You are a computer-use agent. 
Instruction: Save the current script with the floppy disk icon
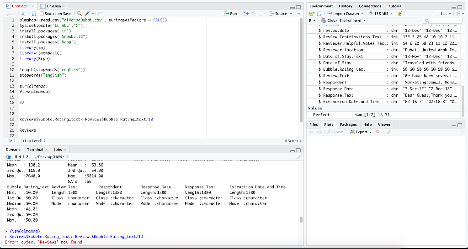[x=34, y=14]
